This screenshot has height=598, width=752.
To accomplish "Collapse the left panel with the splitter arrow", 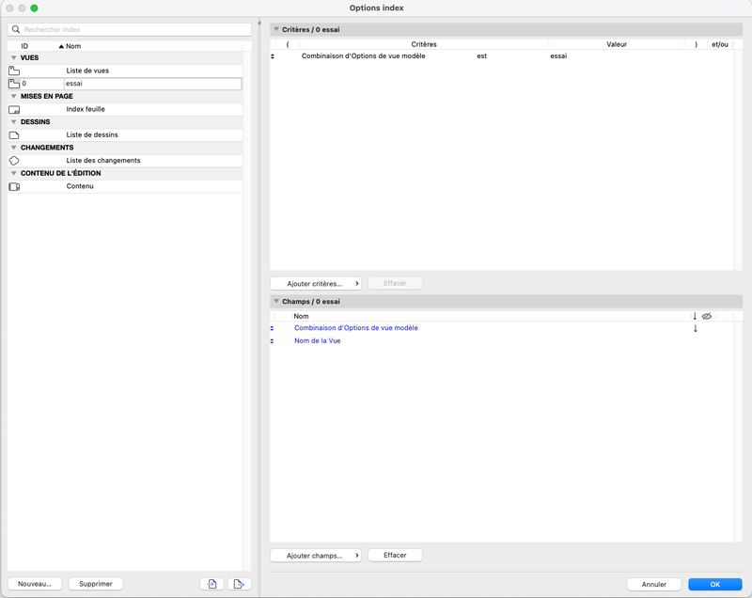I will click(259, 23).
